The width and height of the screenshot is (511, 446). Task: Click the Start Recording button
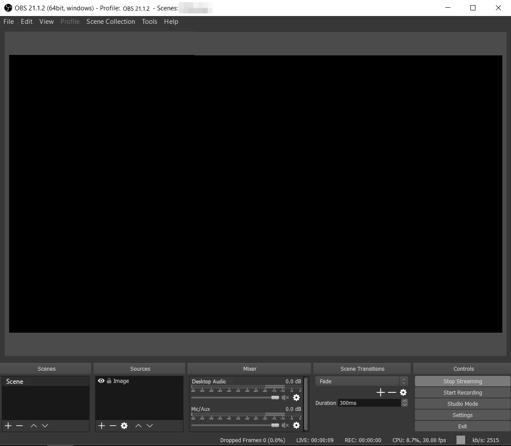click(463, 392)
